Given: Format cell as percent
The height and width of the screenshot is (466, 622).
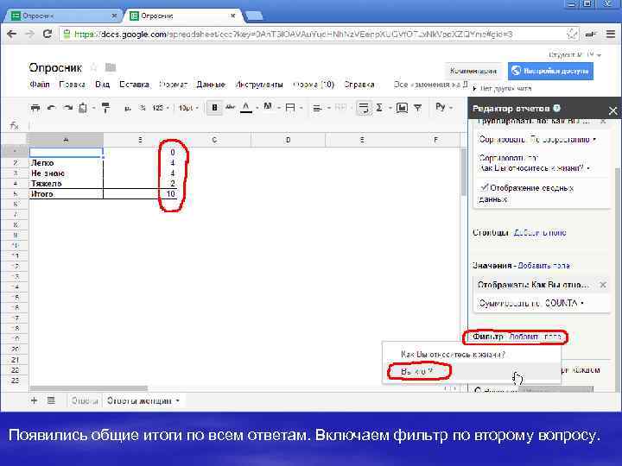Looking at the screenshot, I should 142,108.
